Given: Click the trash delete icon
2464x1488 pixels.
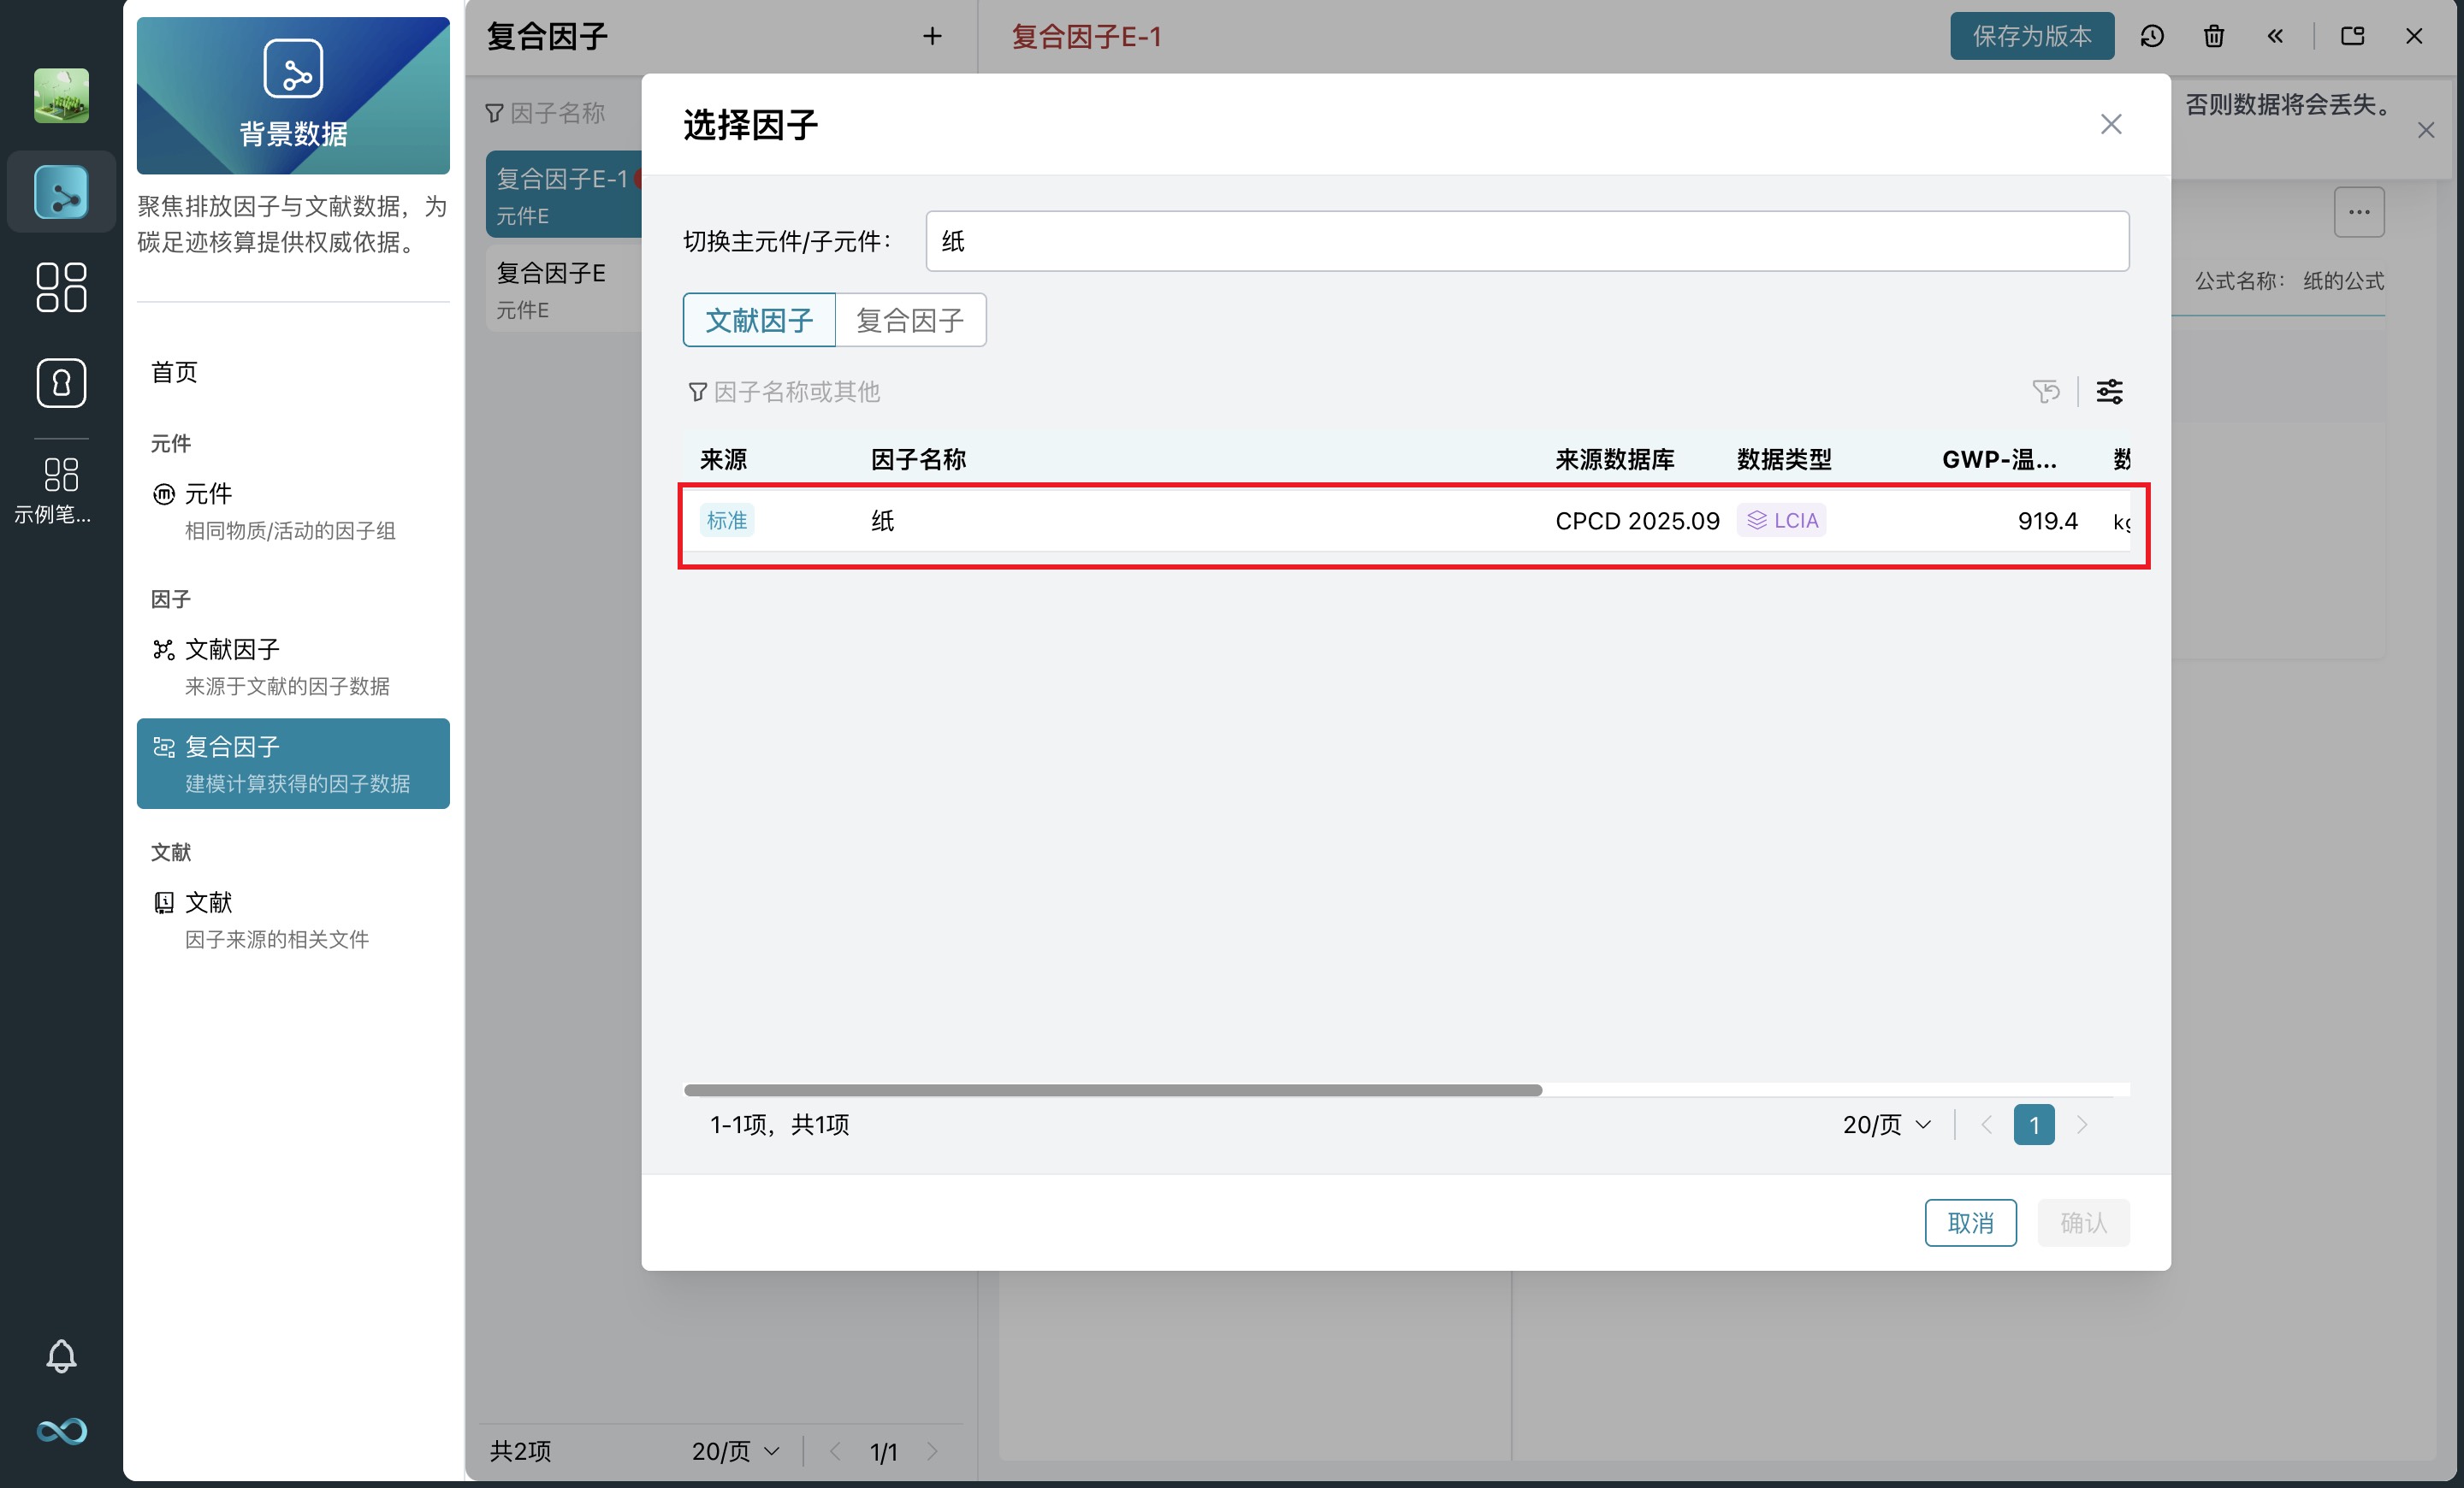Looking at the screenshot, I should [x=2213, y=37].
